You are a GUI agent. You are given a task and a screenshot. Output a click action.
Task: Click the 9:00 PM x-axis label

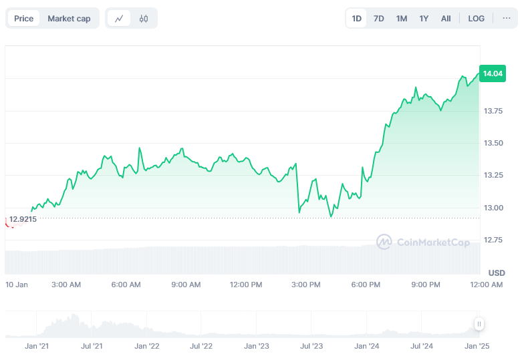(425, 285)
